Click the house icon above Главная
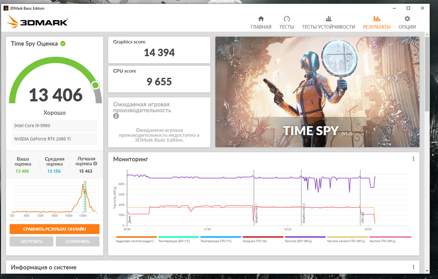Image resolution: width=438 pixels, height=279 pixels. pos(261,19)
